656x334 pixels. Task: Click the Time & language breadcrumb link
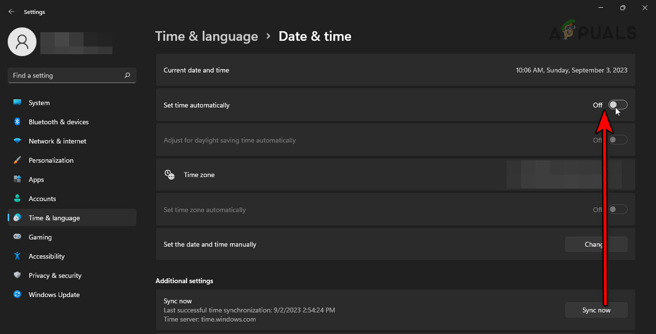coord(207,36)
